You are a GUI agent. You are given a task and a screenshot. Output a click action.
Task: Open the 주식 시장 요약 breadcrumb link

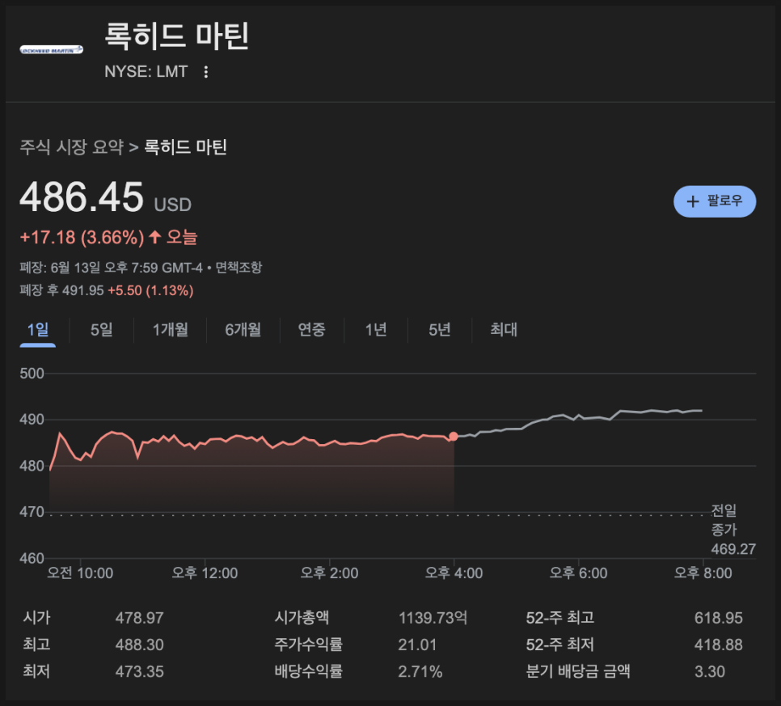(72, 147)
